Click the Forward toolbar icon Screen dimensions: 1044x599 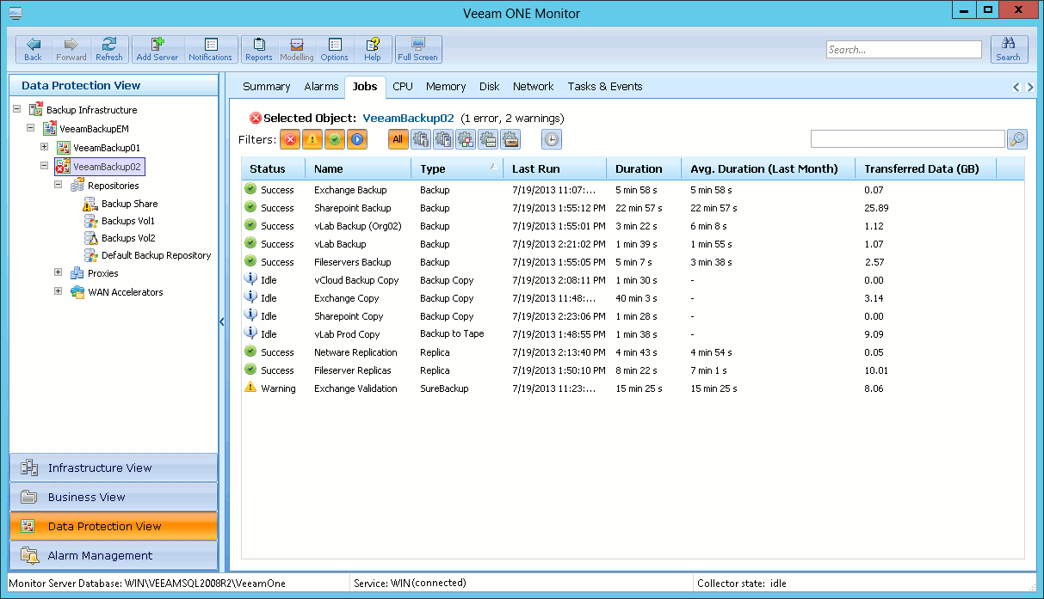pos(71,50)
